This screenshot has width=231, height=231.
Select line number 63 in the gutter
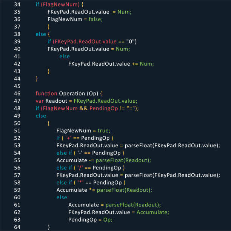(17, 220)
